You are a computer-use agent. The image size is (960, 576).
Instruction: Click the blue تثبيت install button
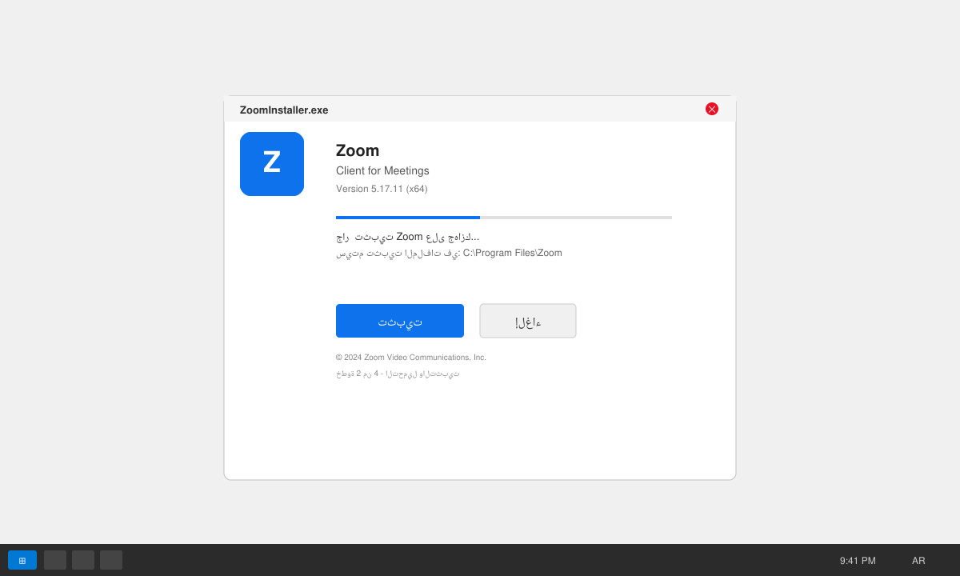[400, 321]
